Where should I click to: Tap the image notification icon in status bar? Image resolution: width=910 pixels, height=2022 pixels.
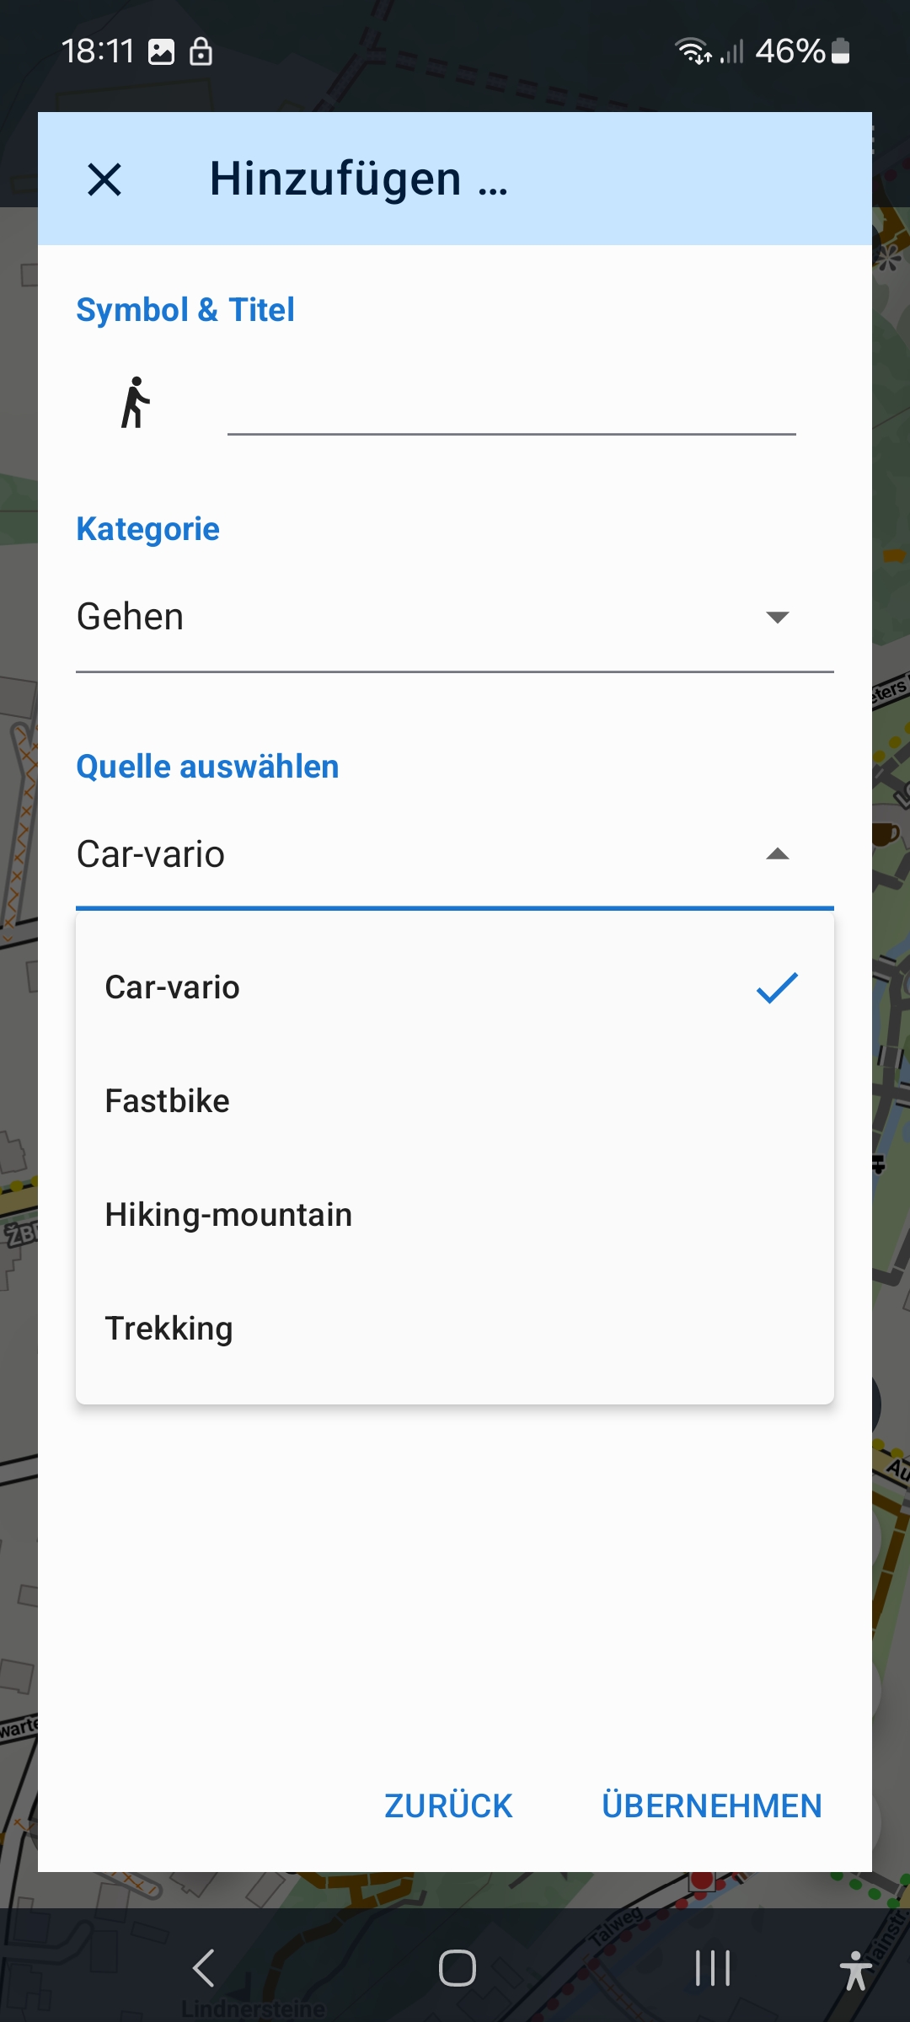161,52
